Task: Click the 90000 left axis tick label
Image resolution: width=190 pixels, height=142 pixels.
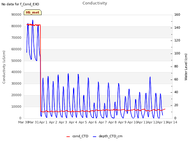Action: [x=16, y=14]
